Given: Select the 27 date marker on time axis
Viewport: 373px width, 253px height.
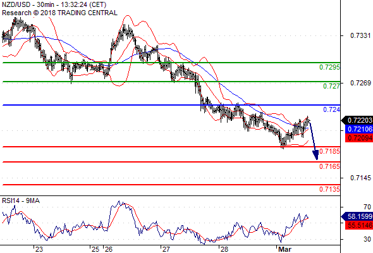Looking at the screenshot, I should click(166, 249).
